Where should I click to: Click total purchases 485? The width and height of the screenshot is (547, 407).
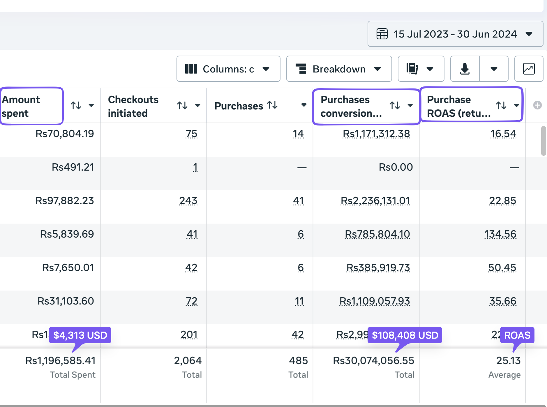[x=299, y=361]
